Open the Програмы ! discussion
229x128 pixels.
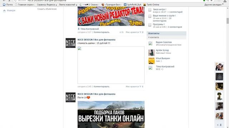point(159,25)
